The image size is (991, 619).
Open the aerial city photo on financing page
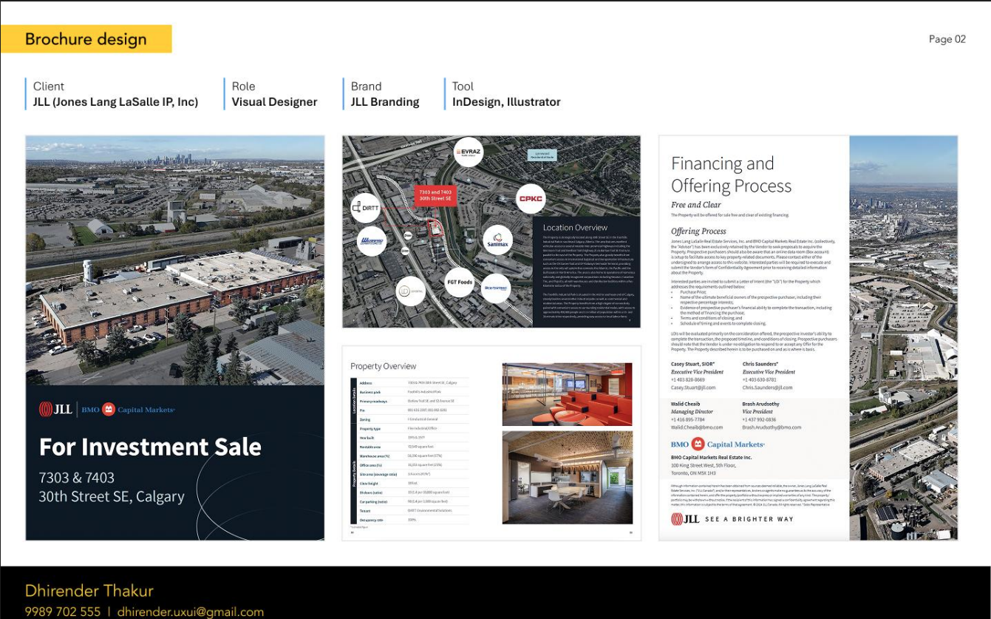pos(904,338)
